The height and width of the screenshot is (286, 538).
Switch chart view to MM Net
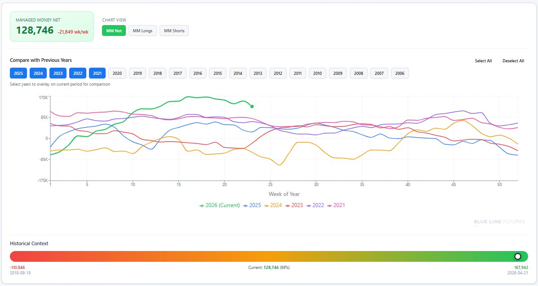(114, 31)
